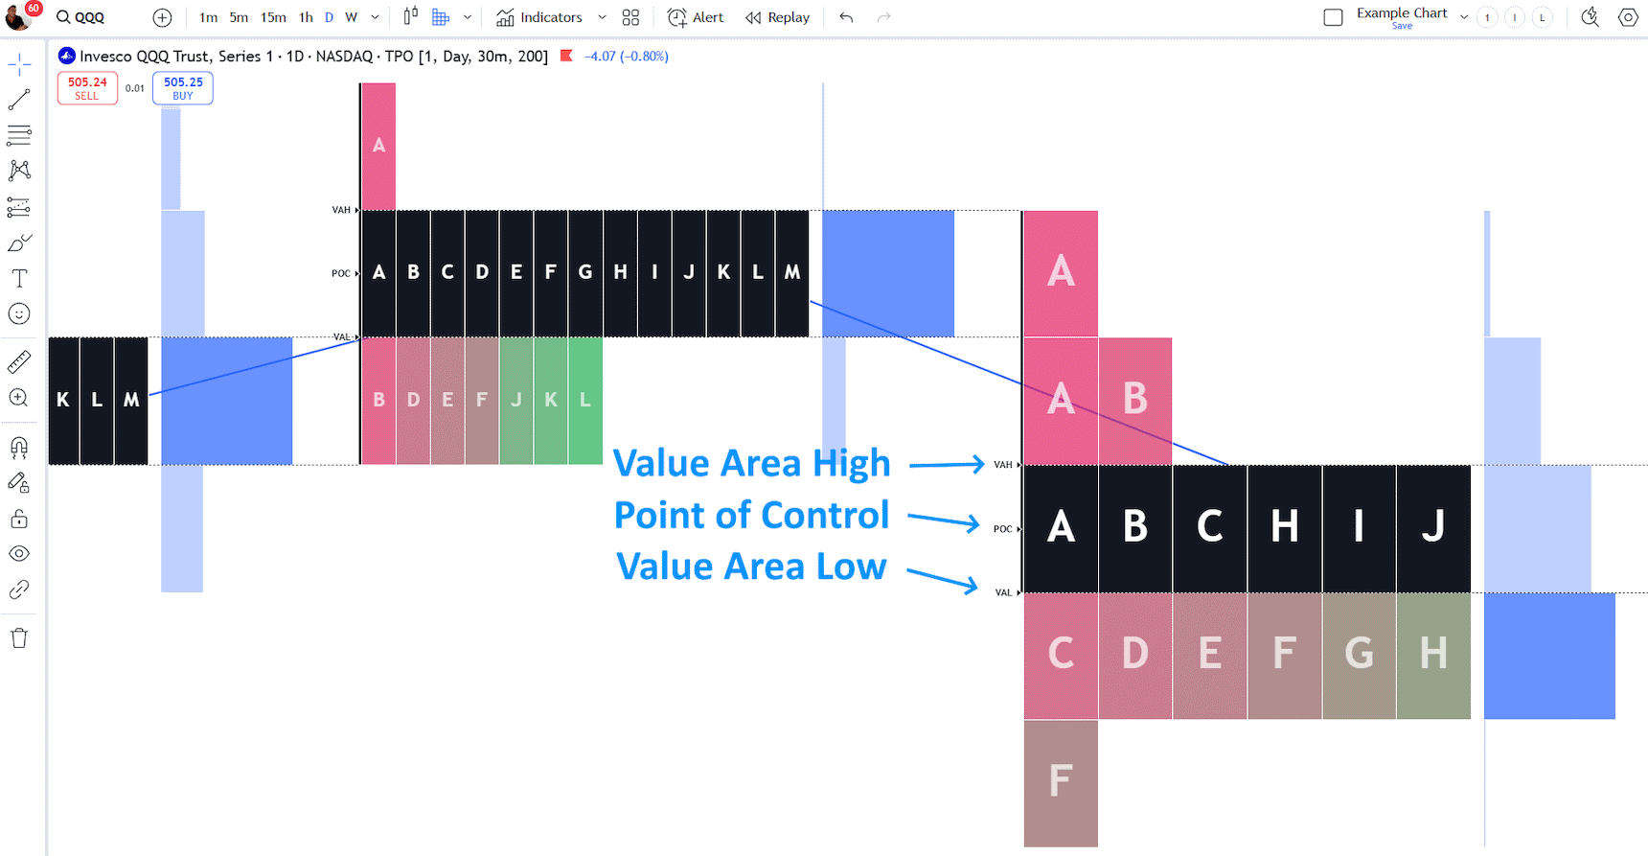Remove drawings with the trash icon
Screen dimensions: 1648x856
click(19, 636)
